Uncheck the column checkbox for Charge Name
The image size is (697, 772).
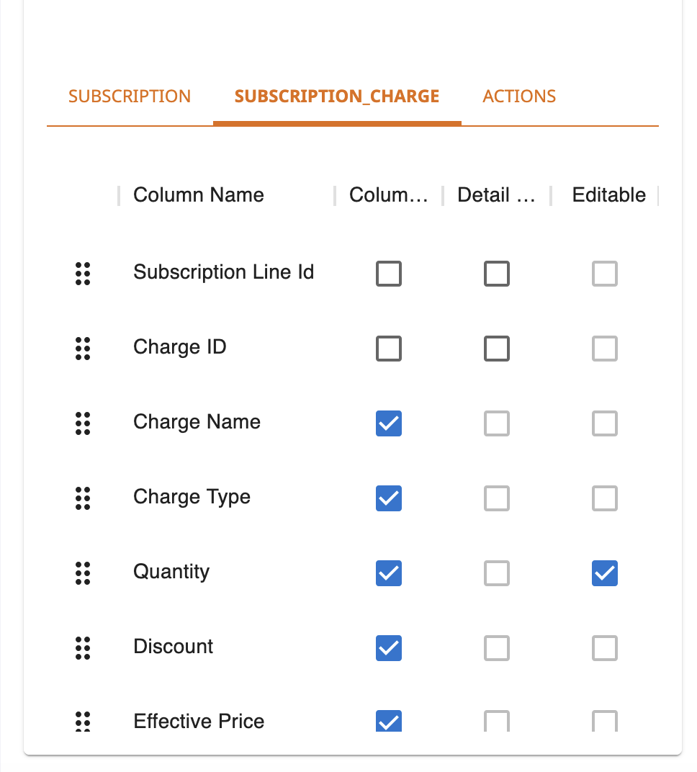pos(389,423)
